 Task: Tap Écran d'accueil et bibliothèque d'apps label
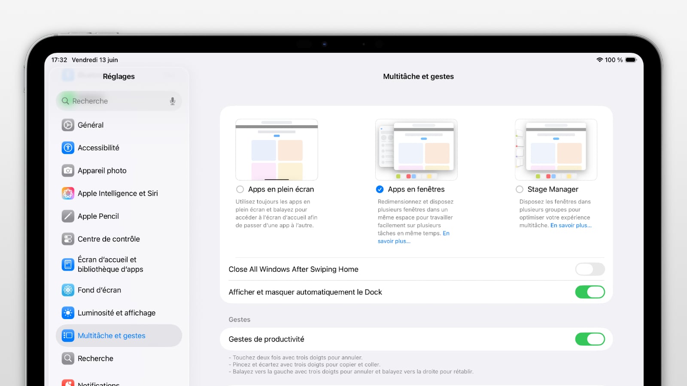coord(110,264)
